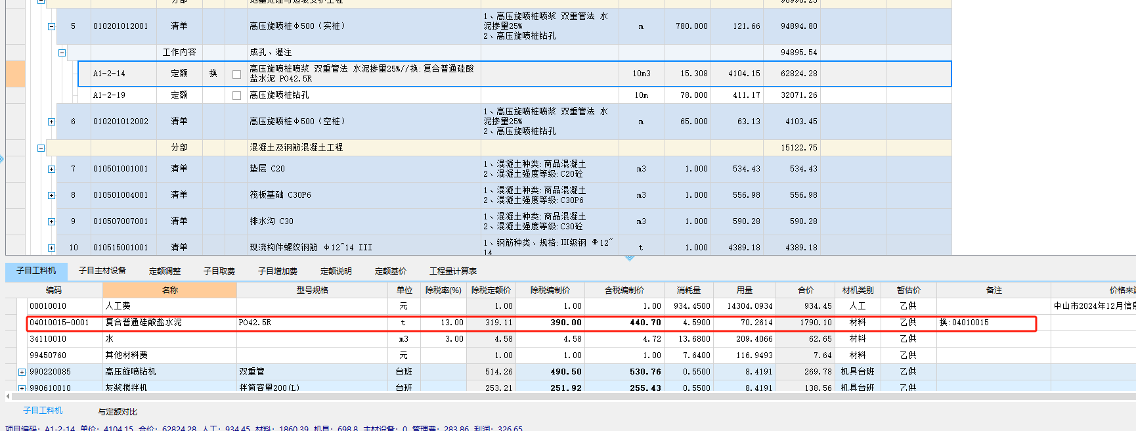
Task: Click the 编码 column header
Action: point(54,290)
